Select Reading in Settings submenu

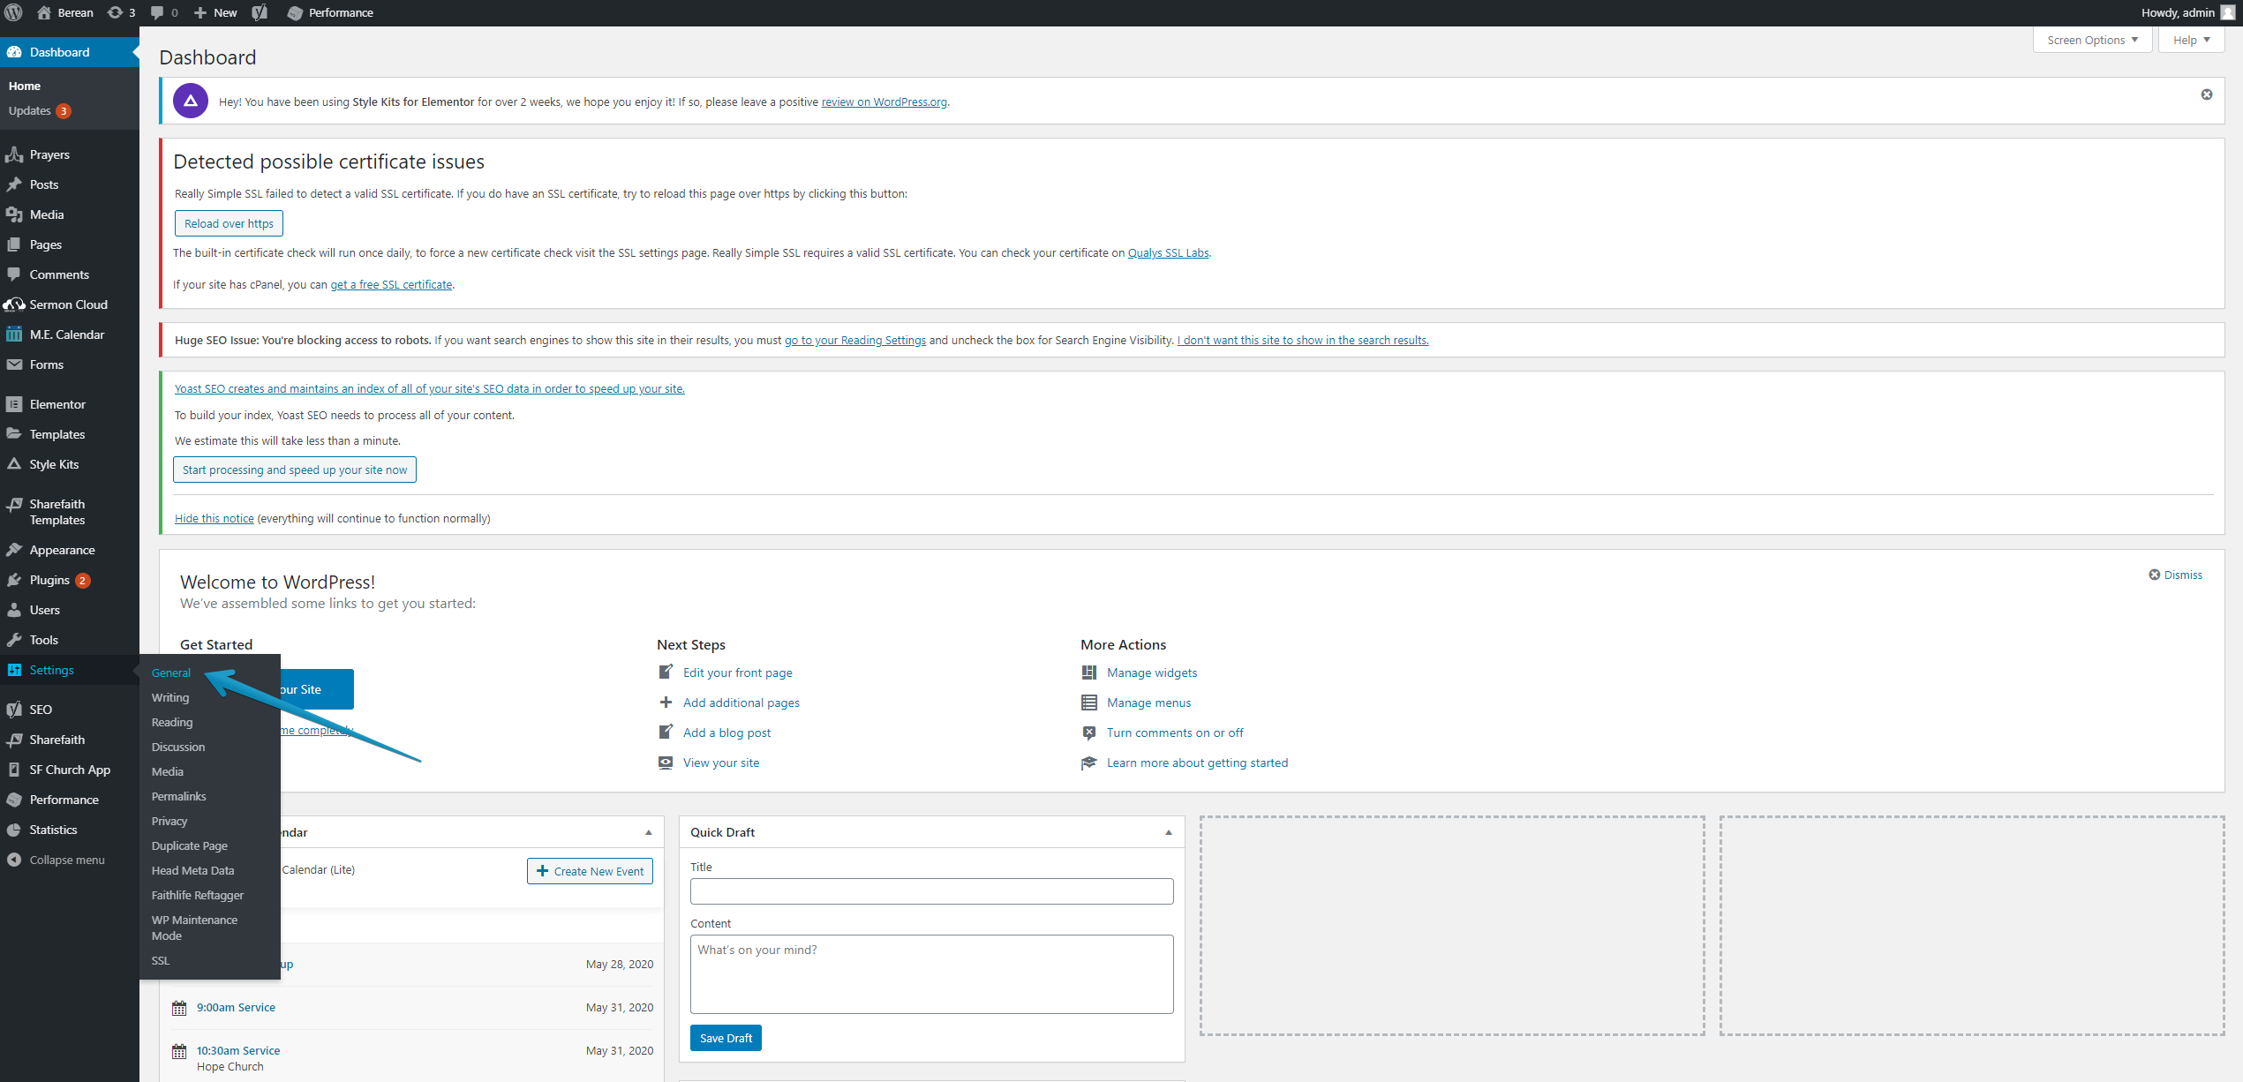[172, 722]
